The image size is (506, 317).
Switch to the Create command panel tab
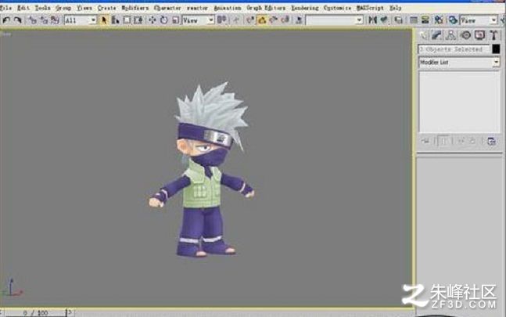coord(423,35)
